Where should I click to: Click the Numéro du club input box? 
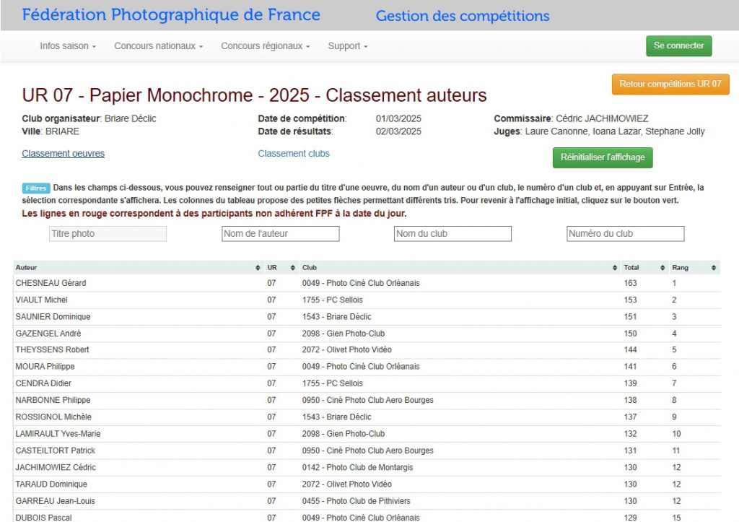coord(625,234)
